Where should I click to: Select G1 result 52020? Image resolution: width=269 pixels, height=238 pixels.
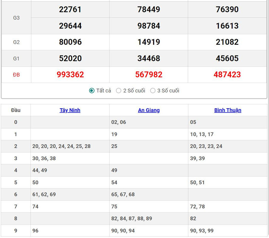tap(70, 58)
